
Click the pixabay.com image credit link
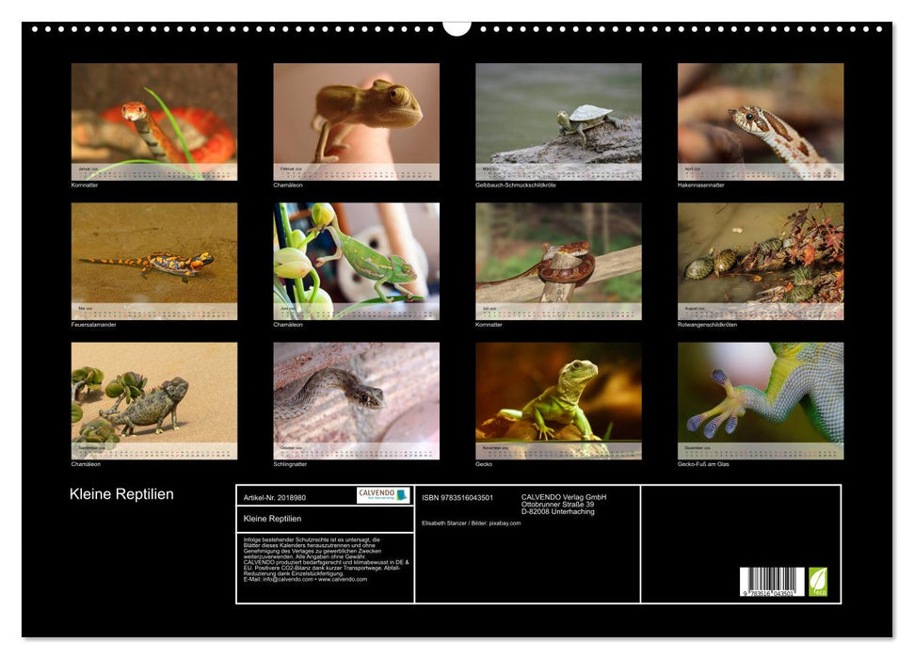pyautogui.click(x=505, y=522)
